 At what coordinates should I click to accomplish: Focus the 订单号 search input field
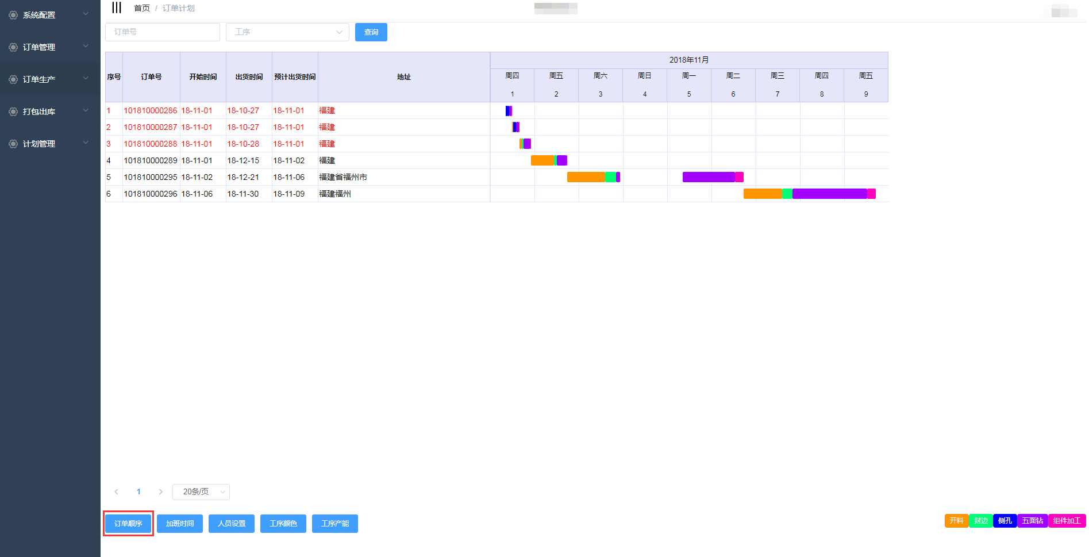pos(163,32)
